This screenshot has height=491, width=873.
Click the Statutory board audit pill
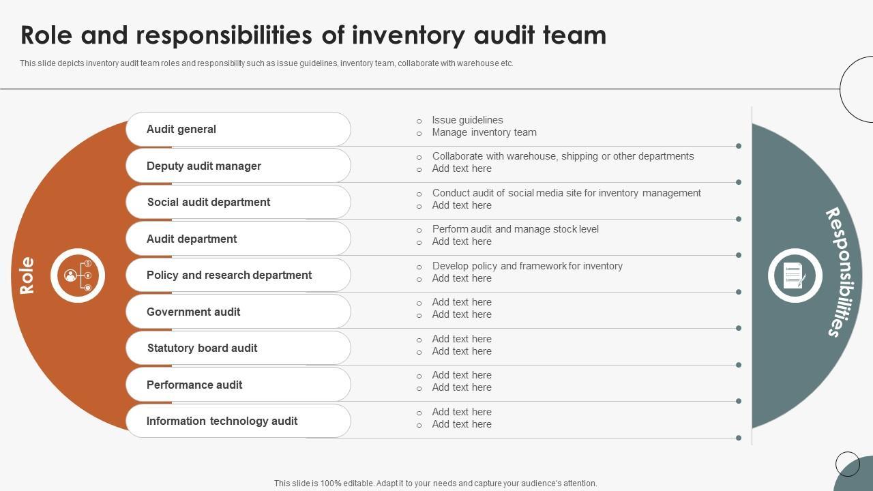[x=238, y=348]
